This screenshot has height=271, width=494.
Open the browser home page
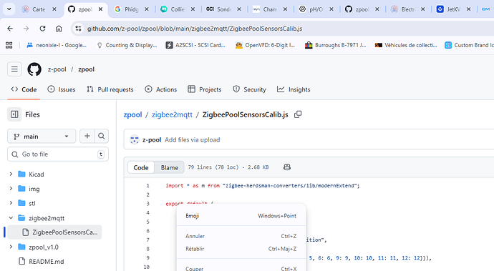point(59,29)
